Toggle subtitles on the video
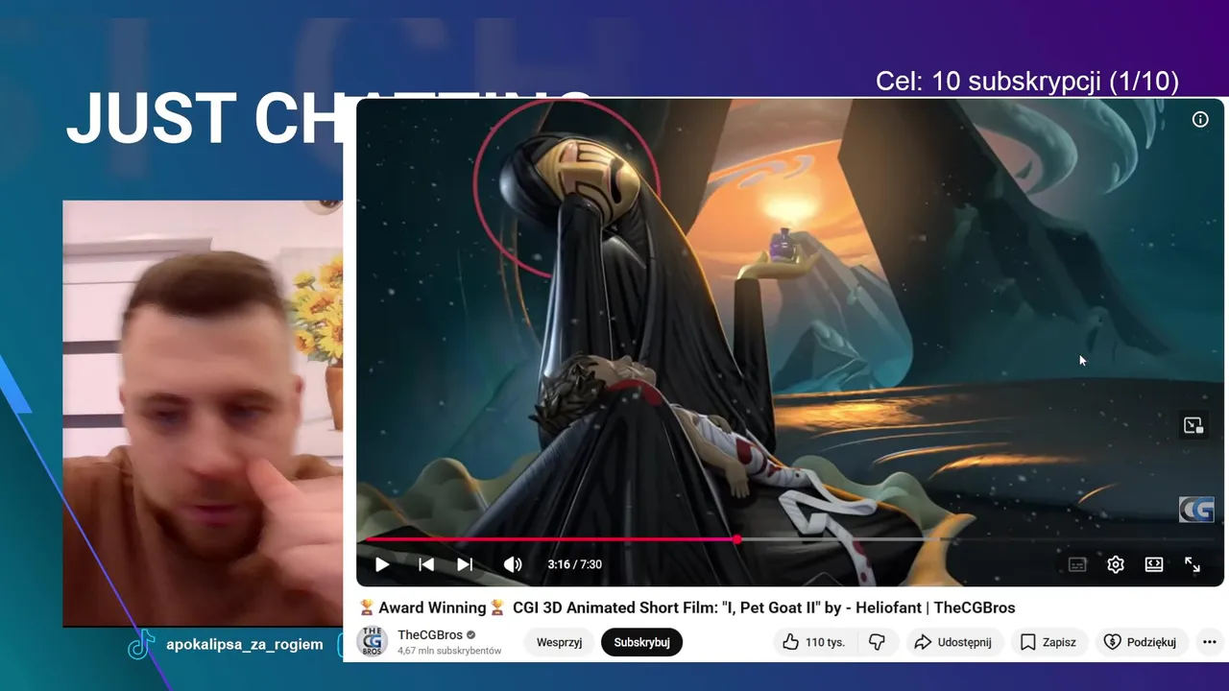Image resolution: width=1229 pixels, height=691 pixels. pyautogui.click(x=1077, y=564)
